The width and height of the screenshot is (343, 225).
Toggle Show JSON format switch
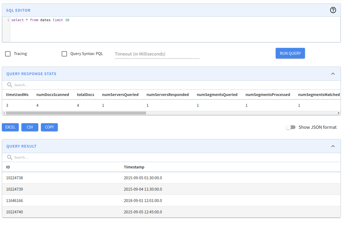coord(290,127)
